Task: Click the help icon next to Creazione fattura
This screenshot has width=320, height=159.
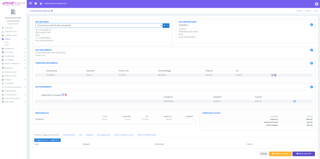Action: 52,11
